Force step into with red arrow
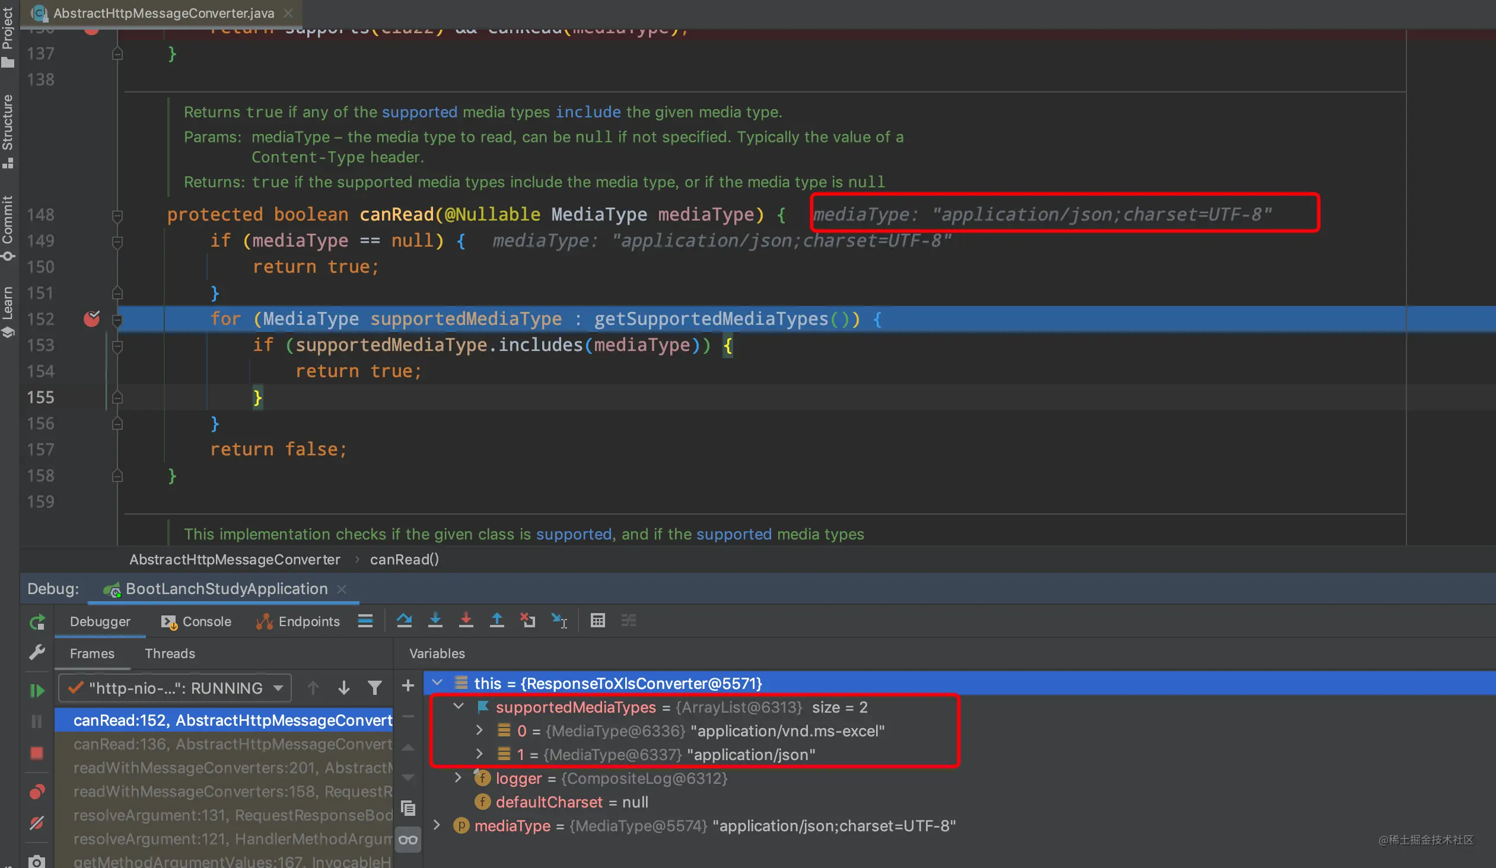Screen dimensions: 1496x868 466,621
